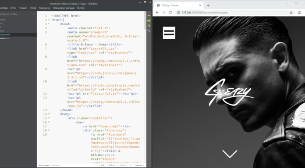Toggle the INS insert mode indicator

coord(103,165)
